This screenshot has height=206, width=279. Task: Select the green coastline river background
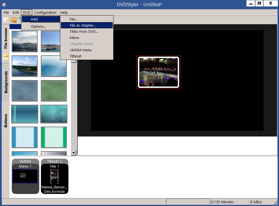(25, 66)
